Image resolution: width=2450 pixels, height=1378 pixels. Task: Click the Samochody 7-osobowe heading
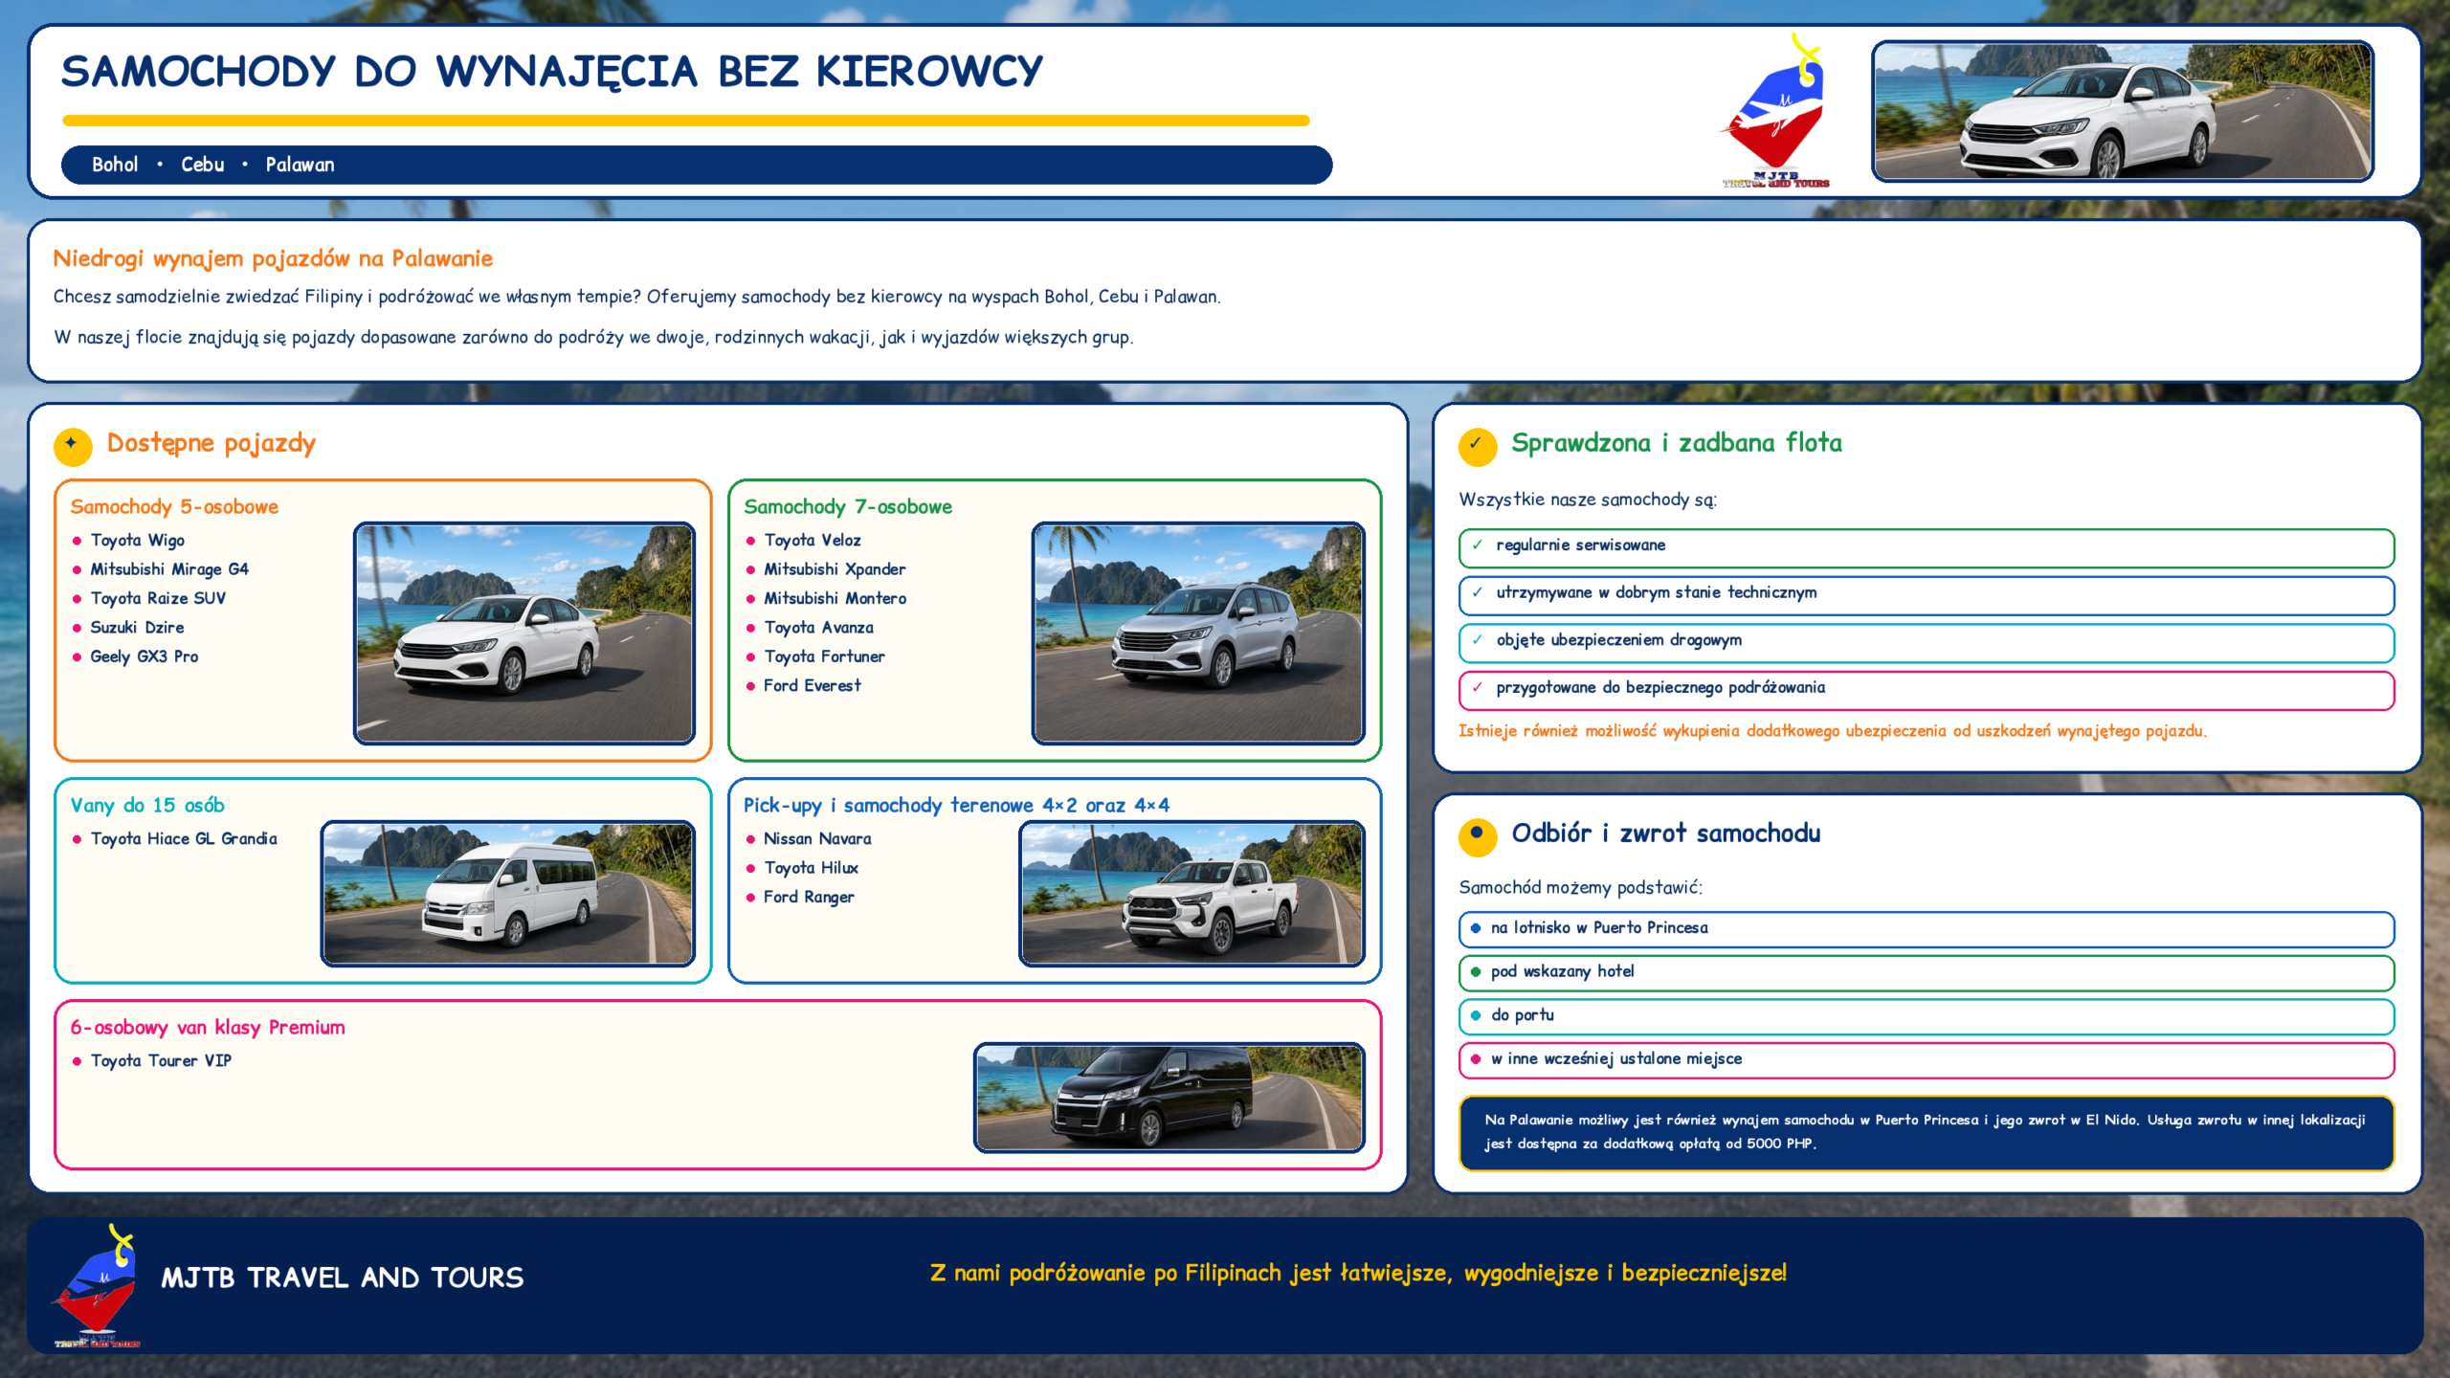tap(848, 507)
